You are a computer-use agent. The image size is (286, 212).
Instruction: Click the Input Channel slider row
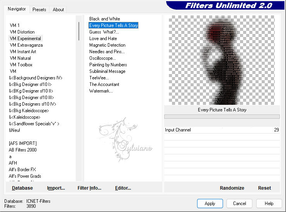point(222,130)
